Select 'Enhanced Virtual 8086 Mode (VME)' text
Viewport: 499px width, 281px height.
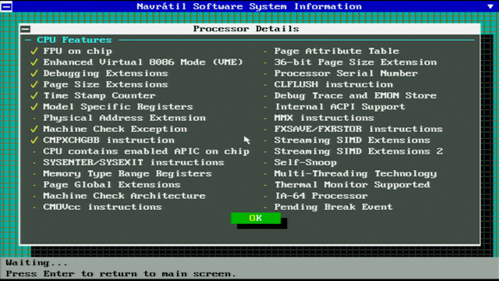pos(143,62)
